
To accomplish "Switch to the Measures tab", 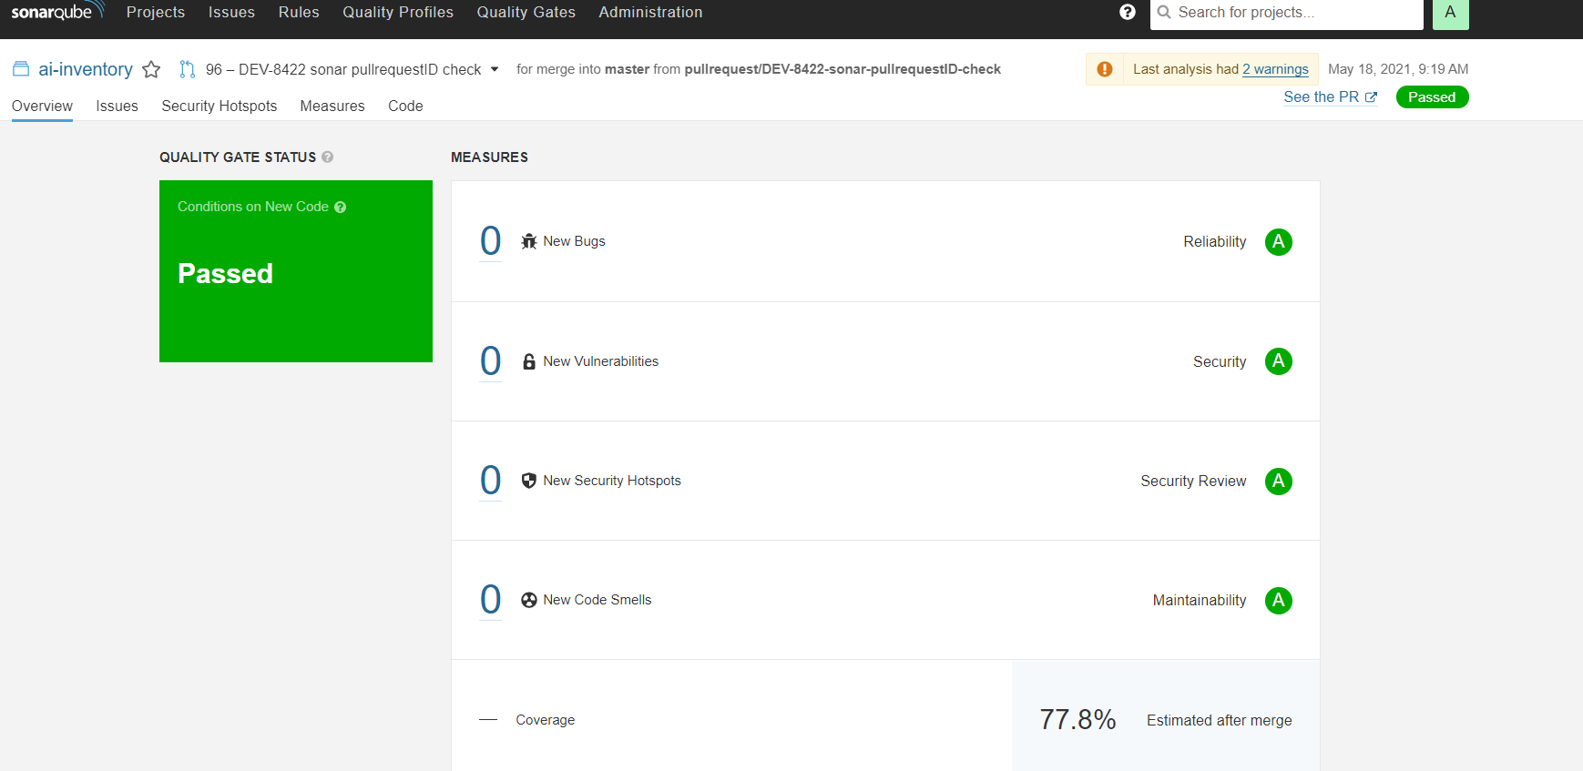I will 332,106.
